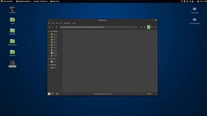Hide the sidebar with the status bar button
207x116 pixels.
coord(57,94)
